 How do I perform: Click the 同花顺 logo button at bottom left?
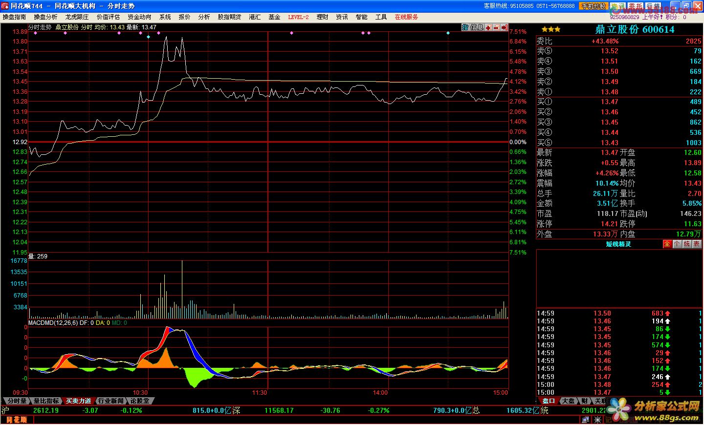click(16, 420)
